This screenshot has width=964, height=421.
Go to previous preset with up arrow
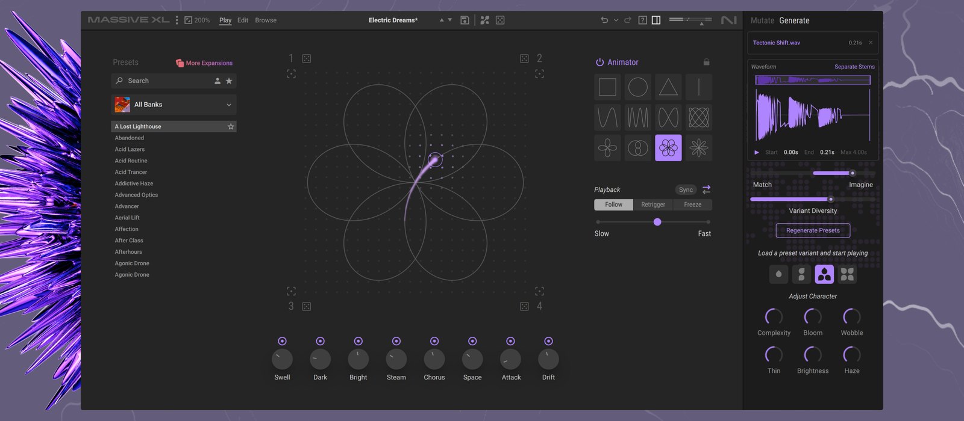pyautogui.click(x=442, y=20)
